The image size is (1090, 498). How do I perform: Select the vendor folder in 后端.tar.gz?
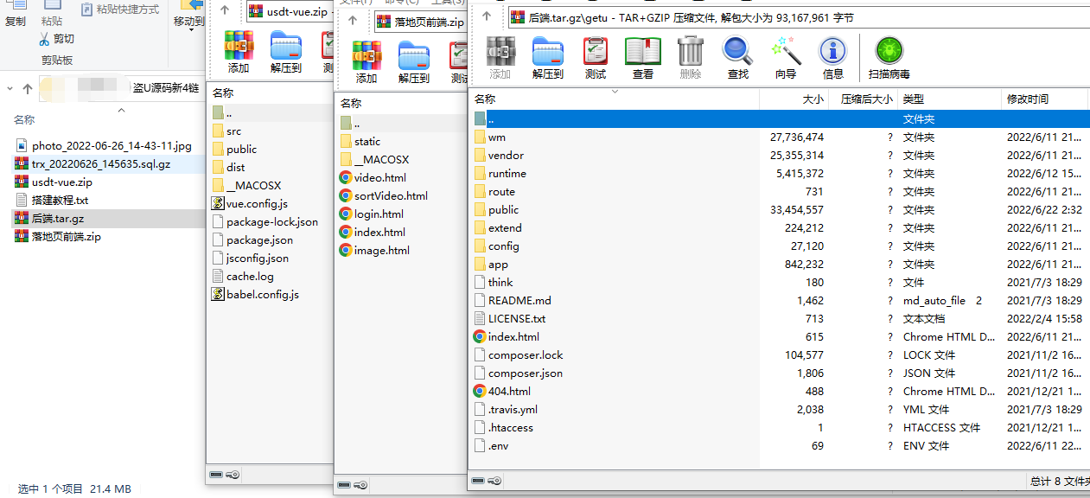click(506, 156)
